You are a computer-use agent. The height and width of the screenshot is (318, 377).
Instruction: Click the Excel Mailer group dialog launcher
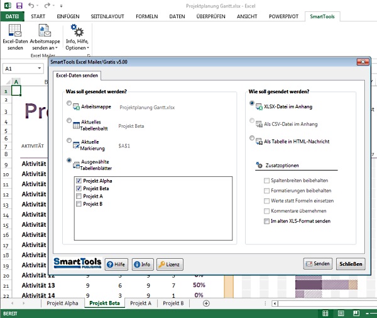click(89, 55)
